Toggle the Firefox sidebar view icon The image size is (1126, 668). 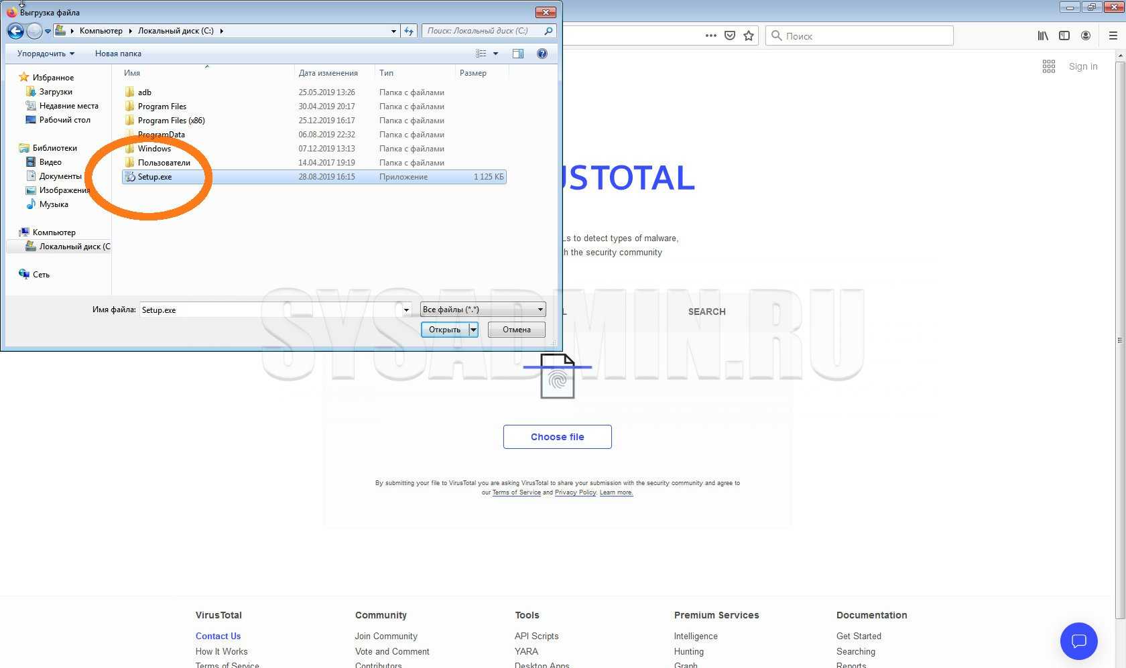(x=1064, y=36)
